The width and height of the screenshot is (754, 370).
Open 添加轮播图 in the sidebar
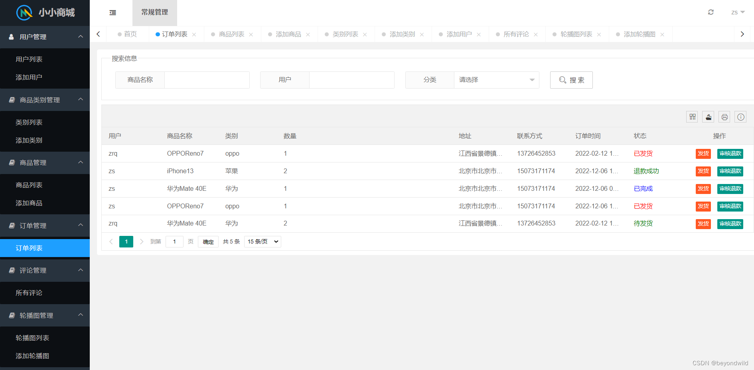[x=45, y=356]
